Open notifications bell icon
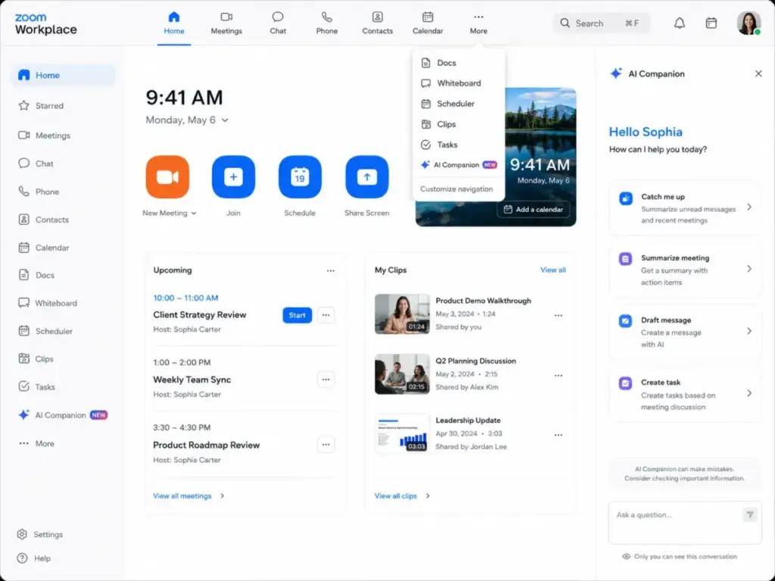The image size is (775, 581). pos(680,23)
